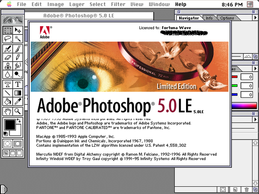Switch to standard screen mode

coord(6,153)
